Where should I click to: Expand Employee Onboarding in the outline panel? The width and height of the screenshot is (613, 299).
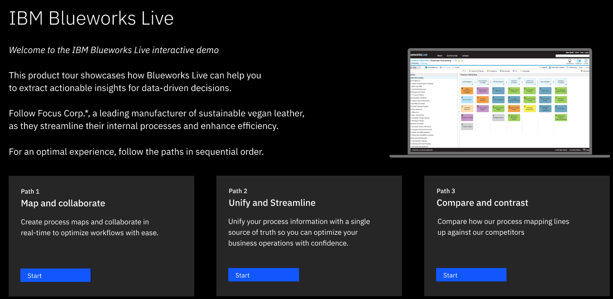[x=410, y=77]
